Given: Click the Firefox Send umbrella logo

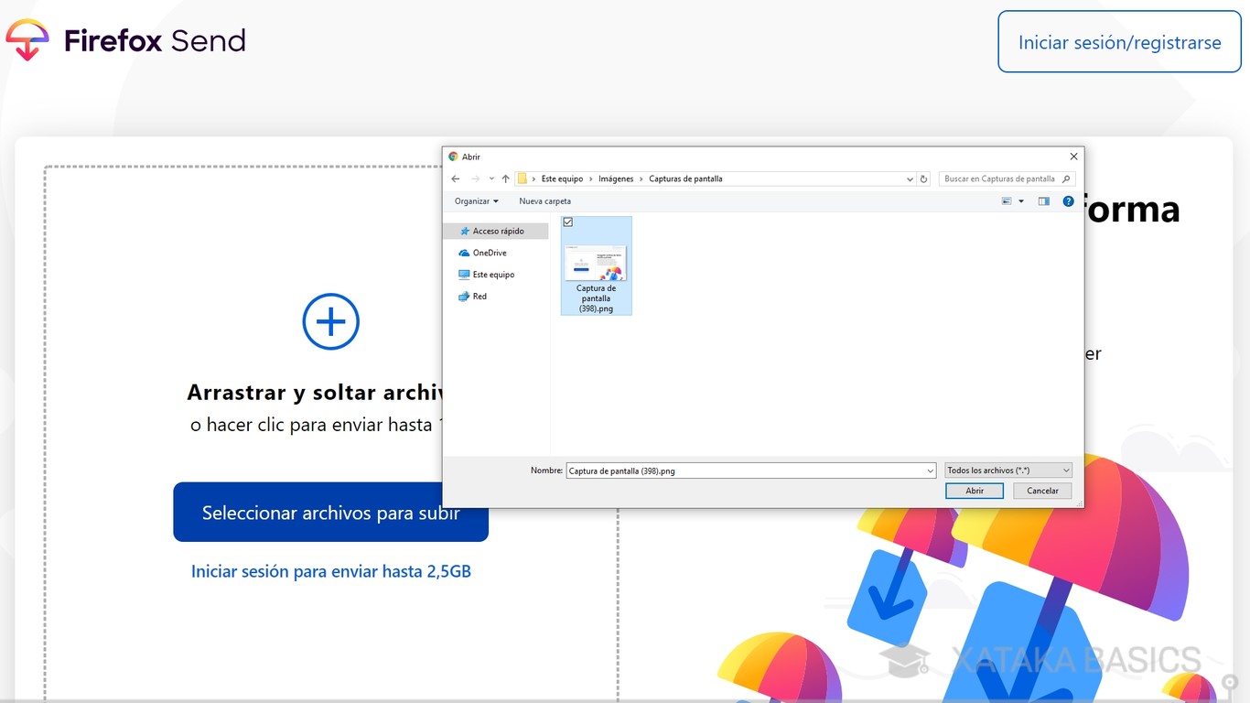Looking at the screenshot, I should (28, 38).
